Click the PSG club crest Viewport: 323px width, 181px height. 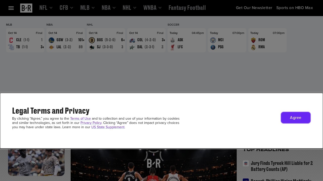[x=213, y=47]
